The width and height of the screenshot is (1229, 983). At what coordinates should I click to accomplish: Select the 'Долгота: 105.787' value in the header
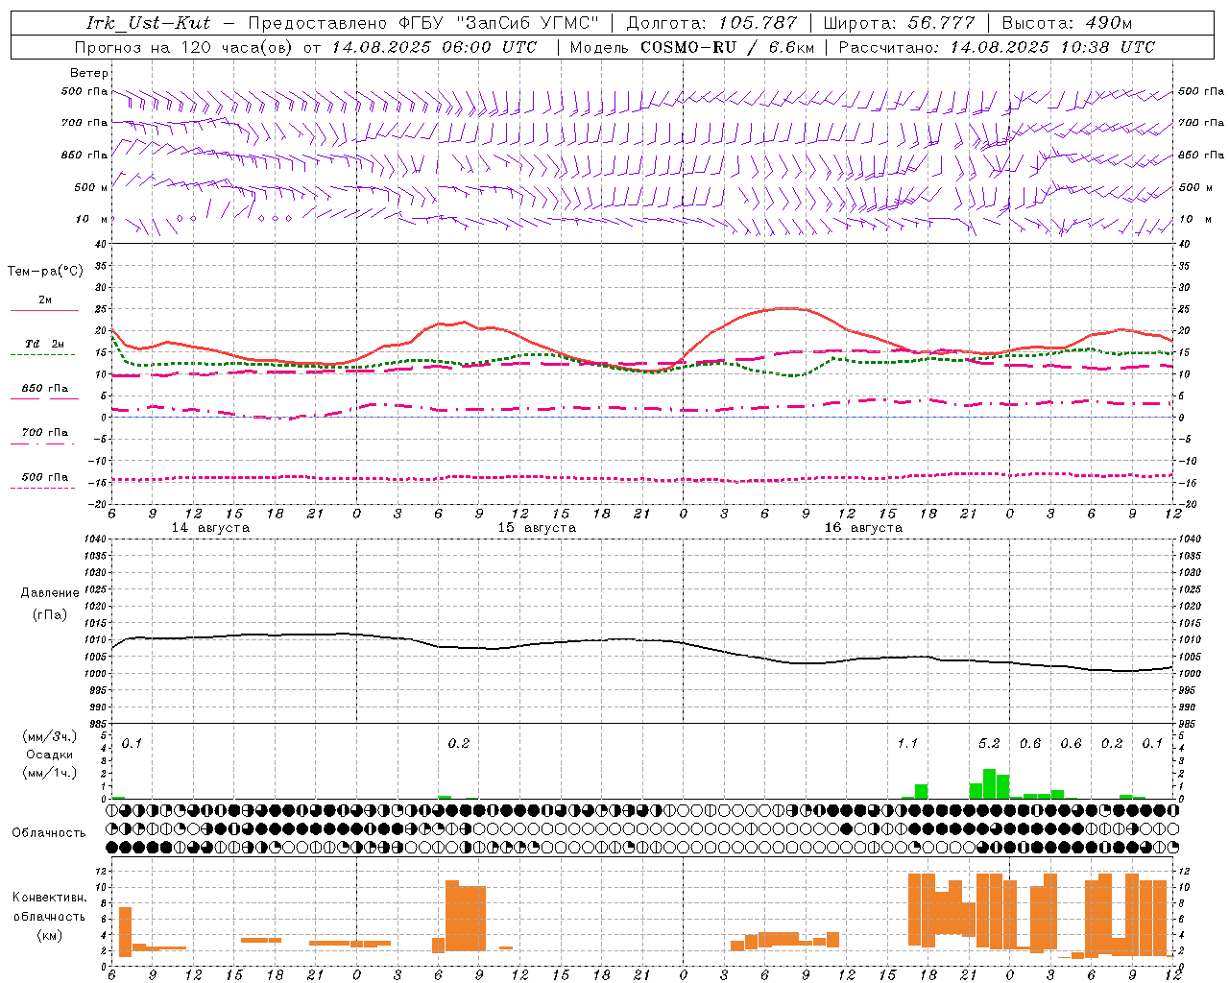[711, 23]
